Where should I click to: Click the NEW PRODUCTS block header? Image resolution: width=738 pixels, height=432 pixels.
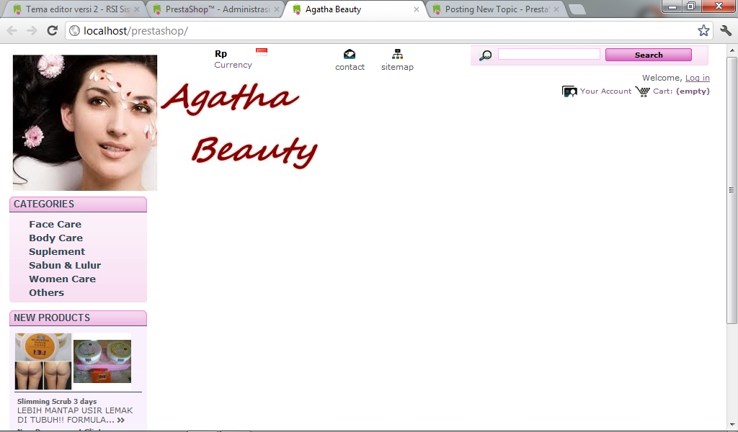(78, 318)
